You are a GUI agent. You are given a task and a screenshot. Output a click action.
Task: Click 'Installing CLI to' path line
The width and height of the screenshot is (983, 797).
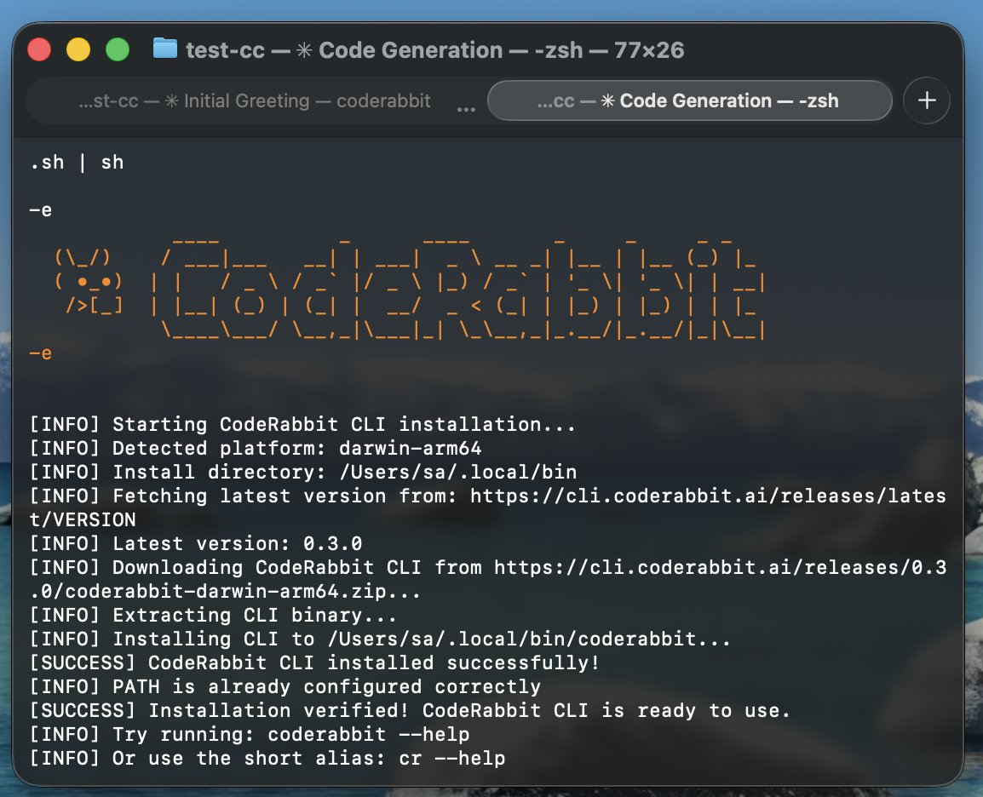380,639
